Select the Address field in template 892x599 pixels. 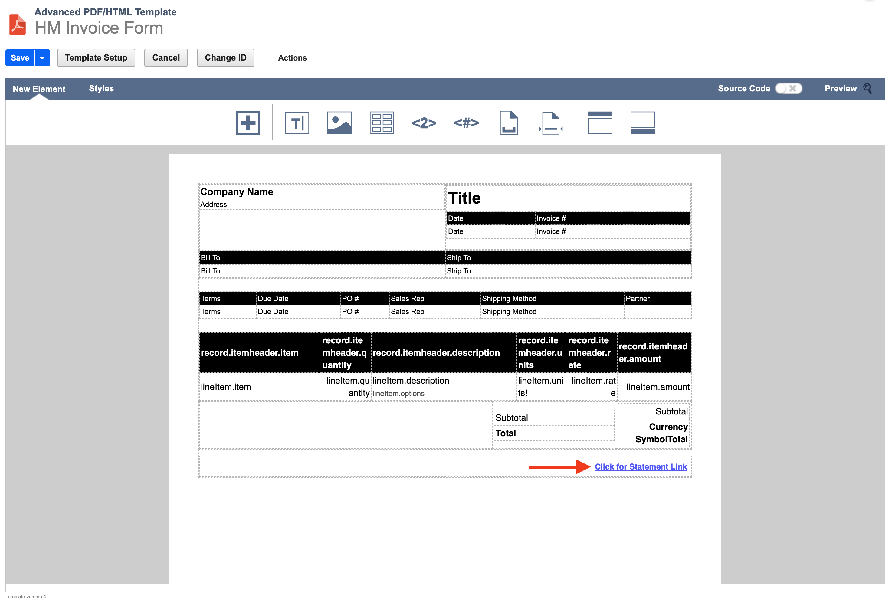[x=322, y=205]
